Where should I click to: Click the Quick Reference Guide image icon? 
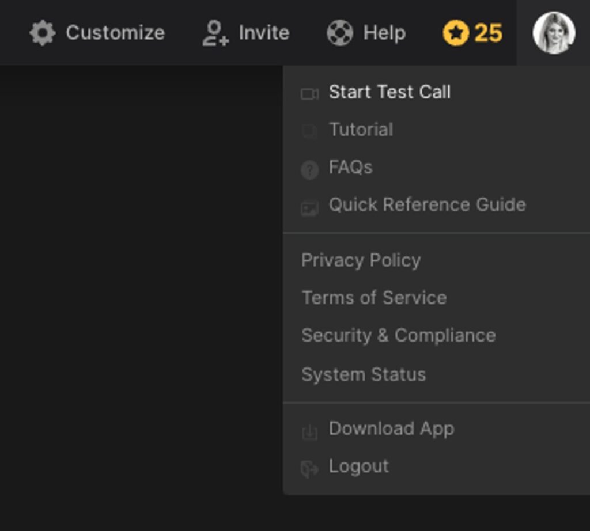tap(309, 207)
